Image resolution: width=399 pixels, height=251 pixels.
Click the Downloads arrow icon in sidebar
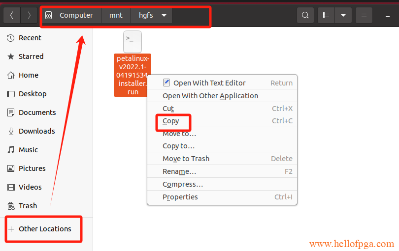[11, 131]
